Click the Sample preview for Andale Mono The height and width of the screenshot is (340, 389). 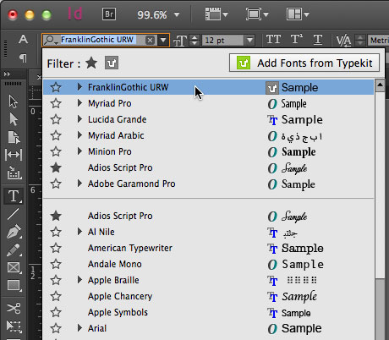[x=303, y=265]
